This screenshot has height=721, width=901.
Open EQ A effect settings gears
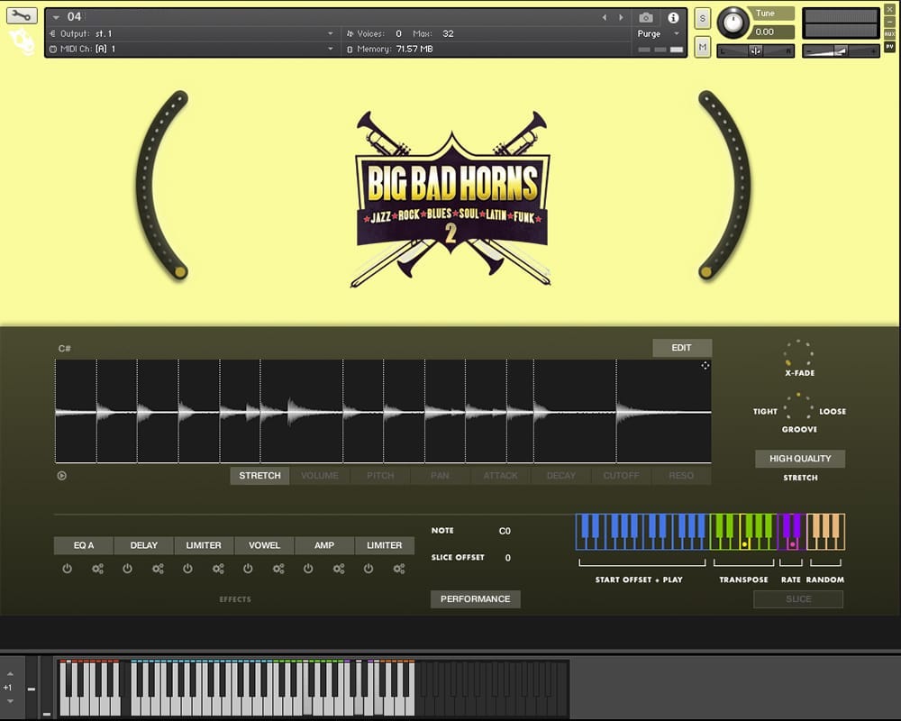(x=97, y=569)
